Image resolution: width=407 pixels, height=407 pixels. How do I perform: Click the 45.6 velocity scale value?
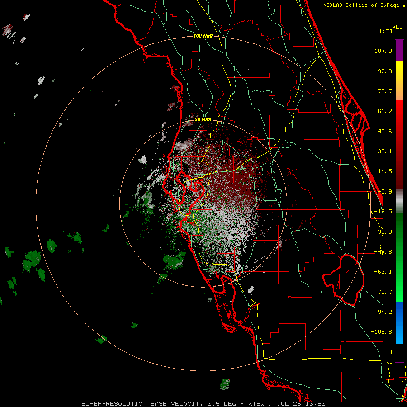[x=385, y=131]
